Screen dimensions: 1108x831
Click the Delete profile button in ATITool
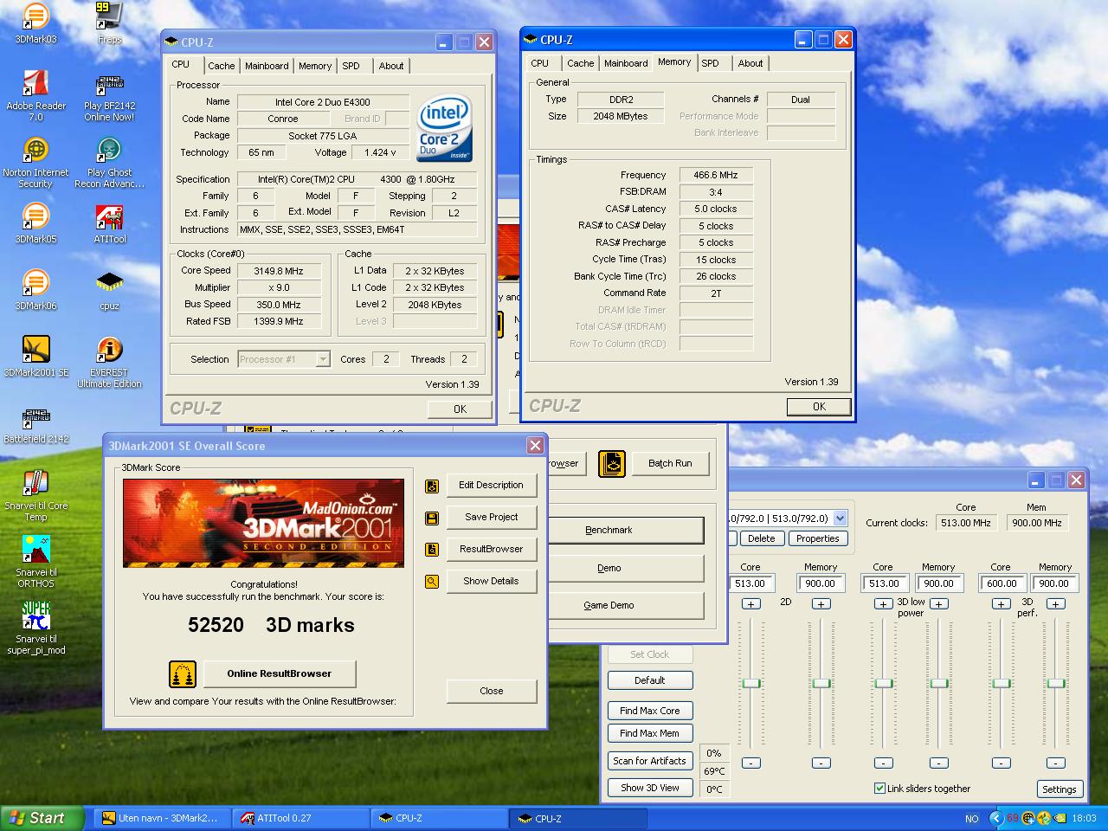[761, 538]
